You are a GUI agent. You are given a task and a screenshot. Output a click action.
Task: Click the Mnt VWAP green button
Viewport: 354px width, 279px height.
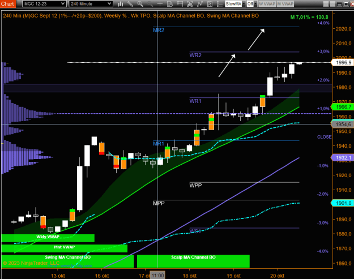click(65, 248)
